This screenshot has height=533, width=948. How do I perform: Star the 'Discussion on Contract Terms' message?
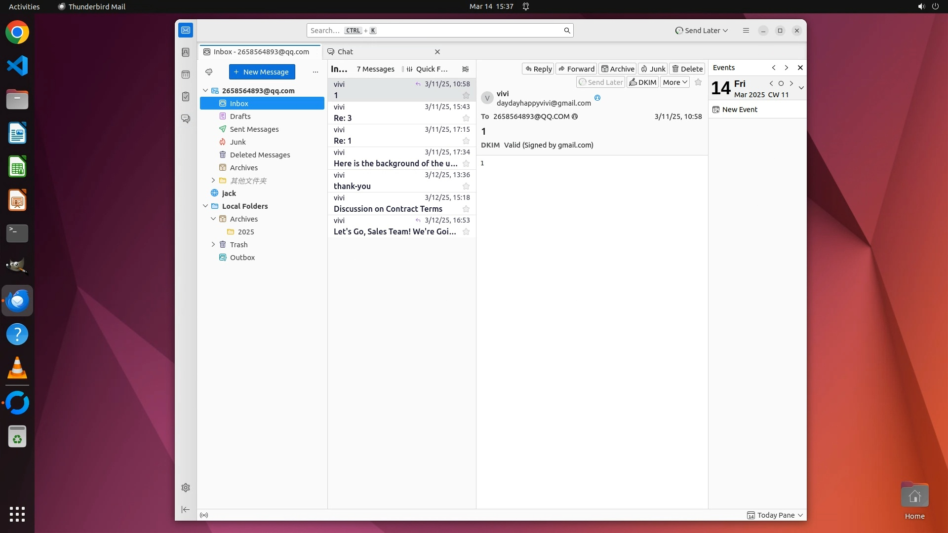466,209
